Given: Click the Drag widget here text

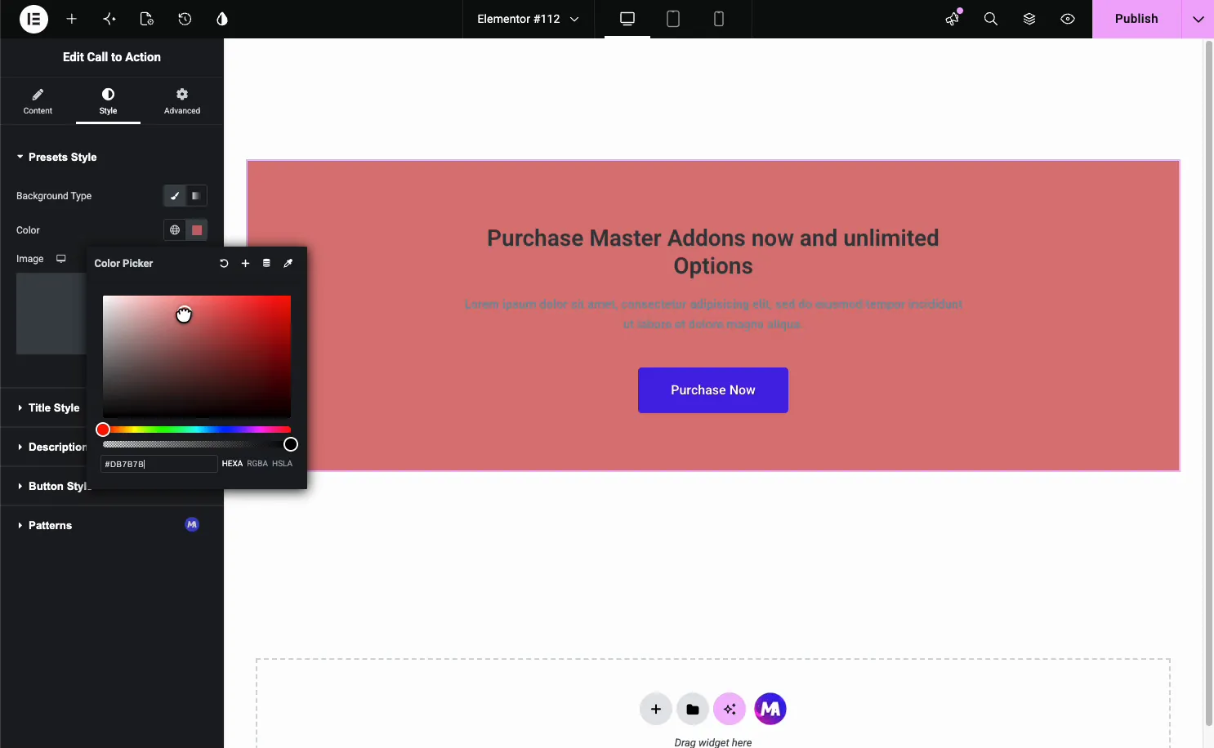Looking at the screenshot, I should [713, 742].
